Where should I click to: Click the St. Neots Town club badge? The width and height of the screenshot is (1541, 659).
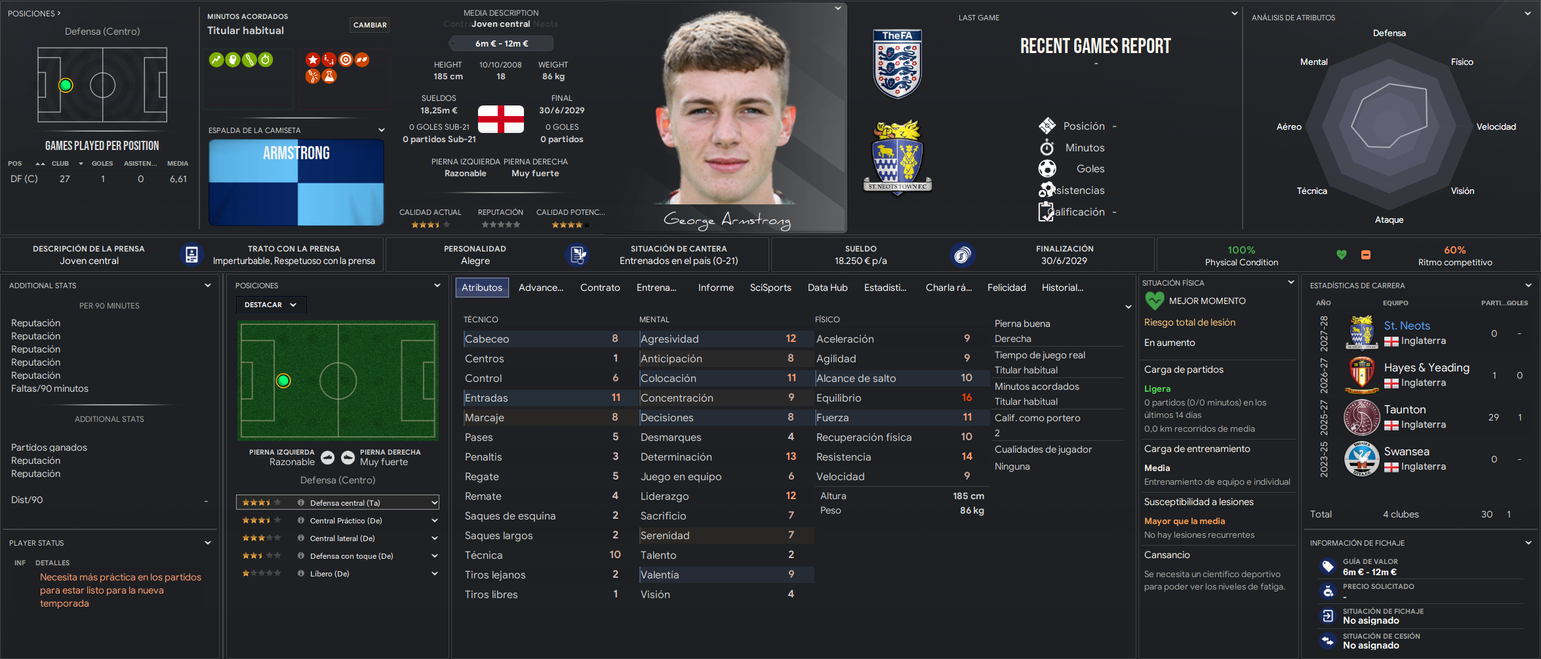pos(898,157)
